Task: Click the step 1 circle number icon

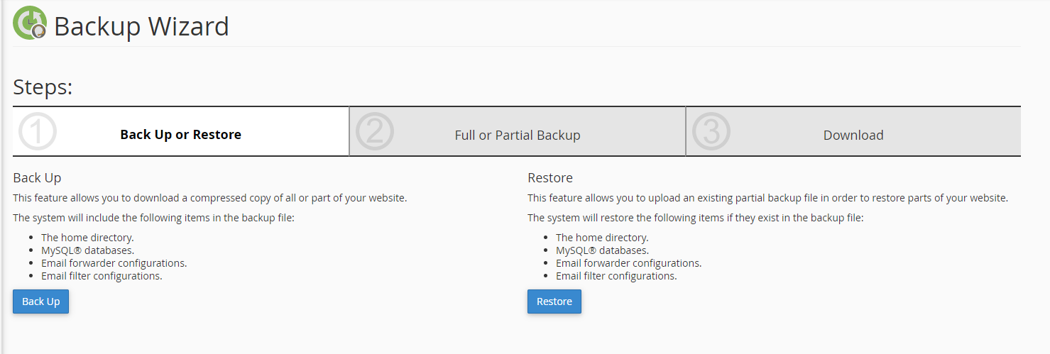Action: [x=38, y=132]
